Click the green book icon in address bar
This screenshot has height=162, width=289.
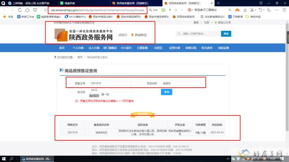[x=163, y=10]
